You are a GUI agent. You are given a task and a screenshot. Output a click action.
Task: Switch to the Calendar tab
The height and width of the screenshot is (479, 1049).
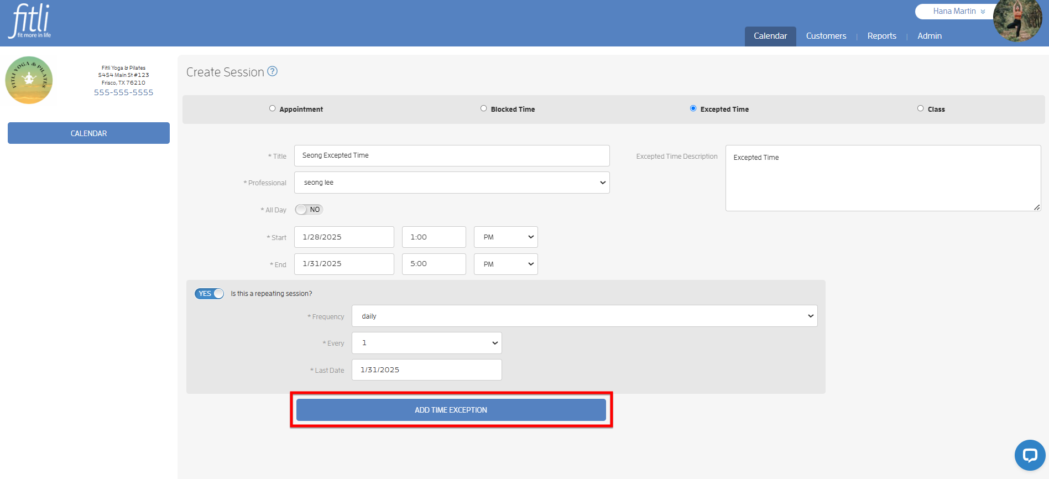coord(770,36)
